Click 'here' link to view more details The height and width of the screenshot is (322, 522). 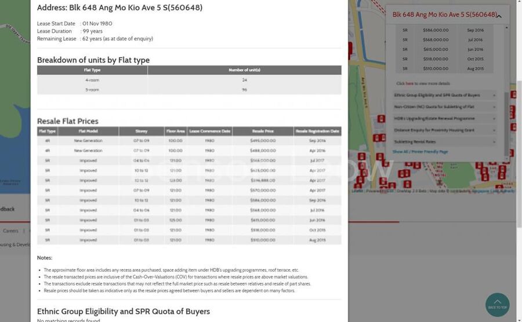pyautogui.click(x=409, y=83)
